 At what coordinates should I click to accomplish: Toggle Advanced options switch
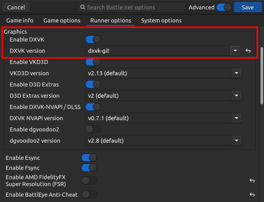224,7
